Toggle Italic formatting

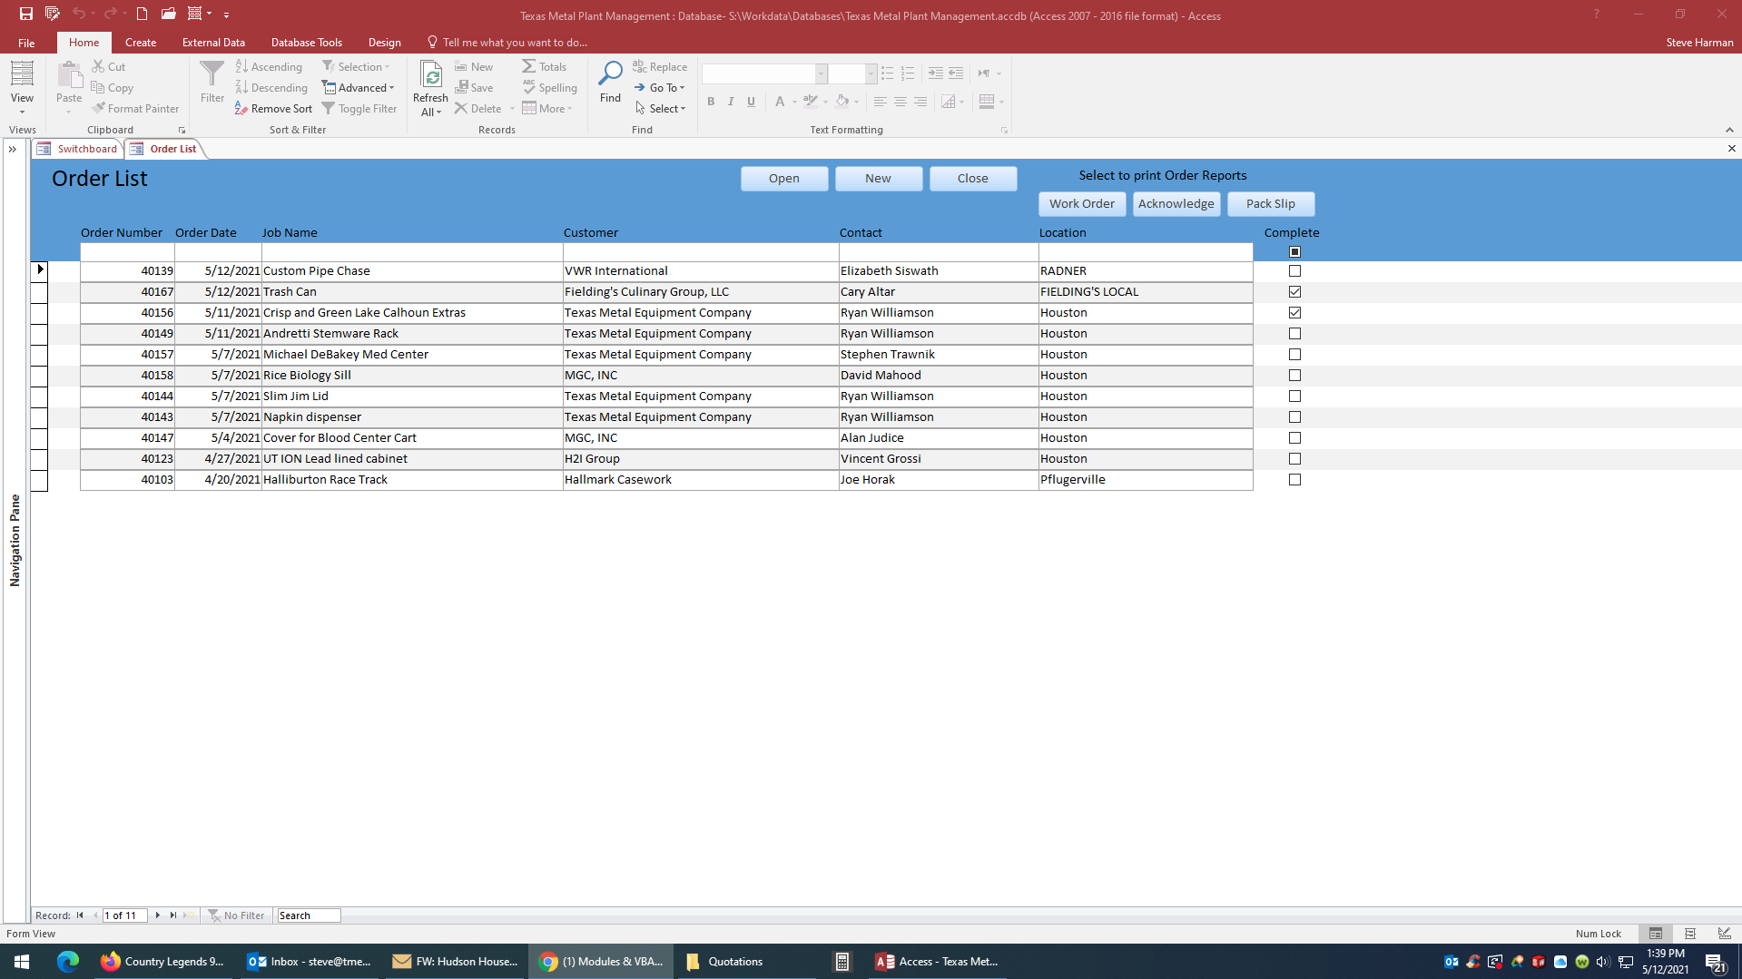point(731,102)
